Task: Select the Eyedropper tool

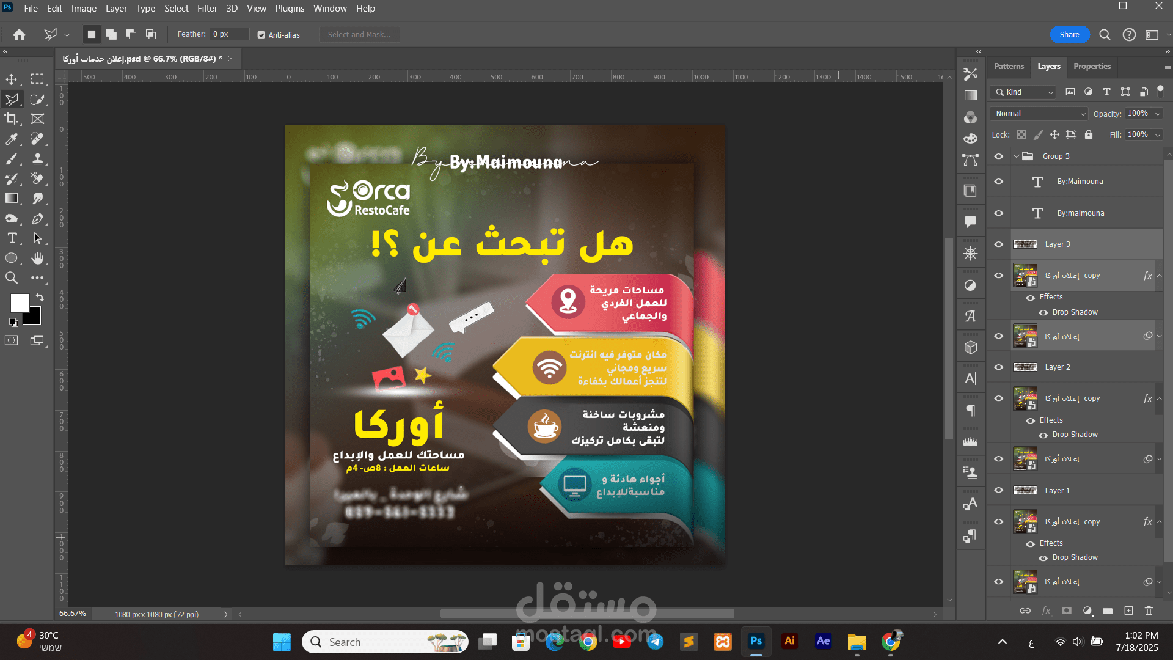Action: (12, 139)
